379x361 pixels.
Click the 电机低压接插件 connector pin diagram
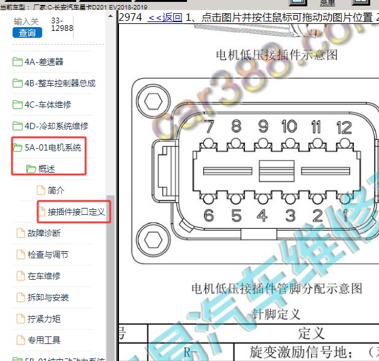255,171
